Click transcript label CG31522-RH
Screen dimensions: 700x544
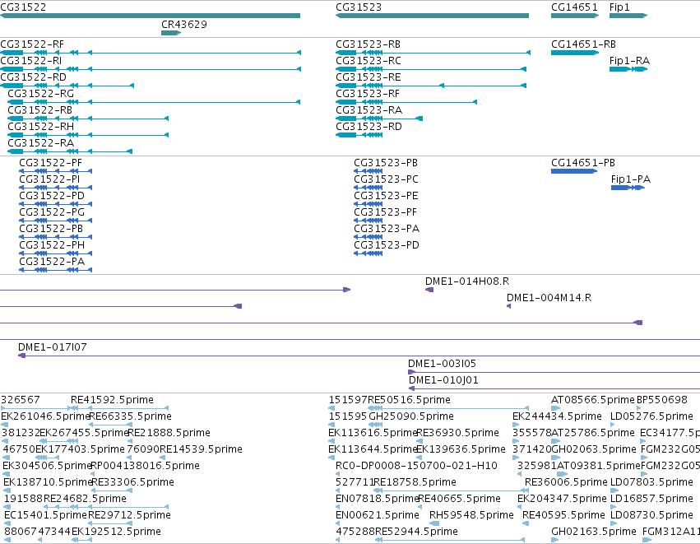point(40,127)
